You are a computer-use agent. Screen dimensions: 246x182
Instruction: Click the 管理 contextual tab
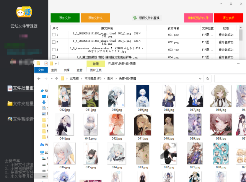(x=96, y=64)
